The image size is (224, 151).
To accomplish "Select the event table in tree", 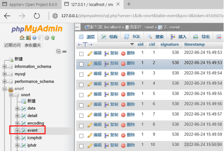I will click(32, 130).
